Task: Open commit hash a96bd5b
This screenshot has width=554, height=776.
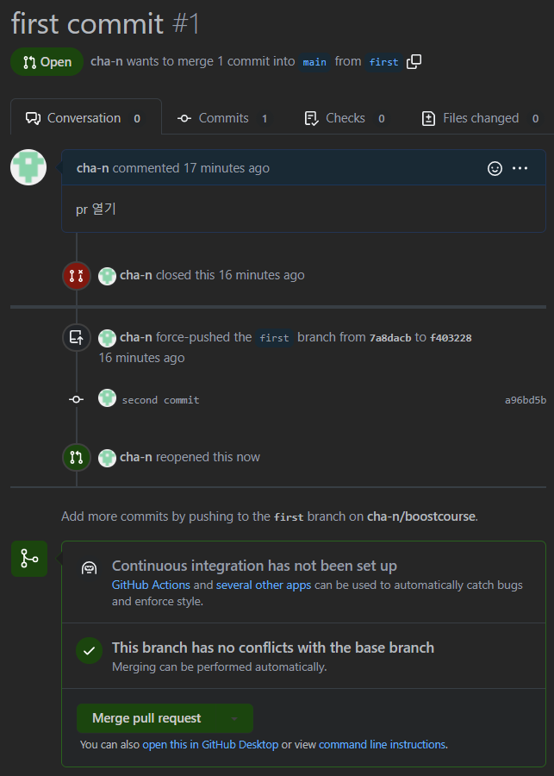Action: coord(526,400)
